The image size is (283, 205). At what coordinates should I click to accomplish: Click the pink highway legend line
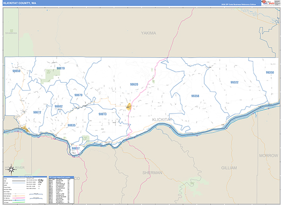(19, 198)
